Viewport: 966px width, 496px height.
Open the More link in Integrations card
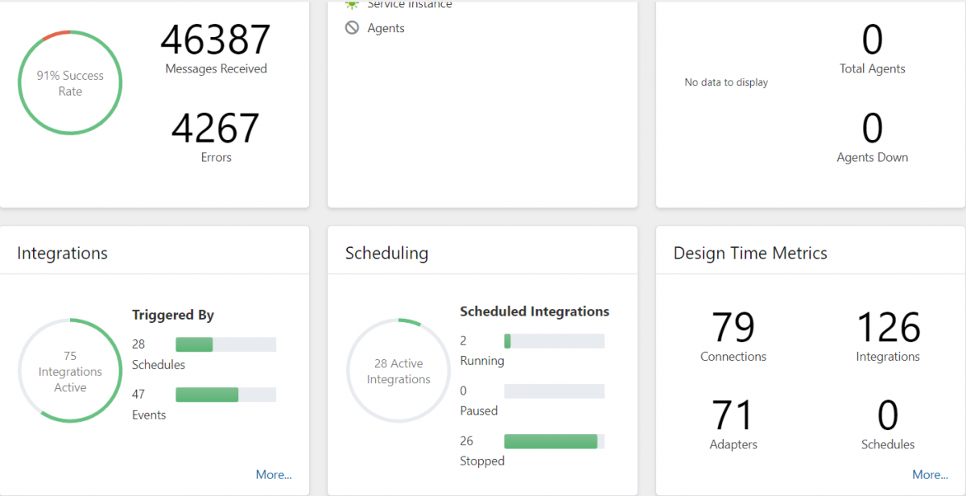click(274, 474)
